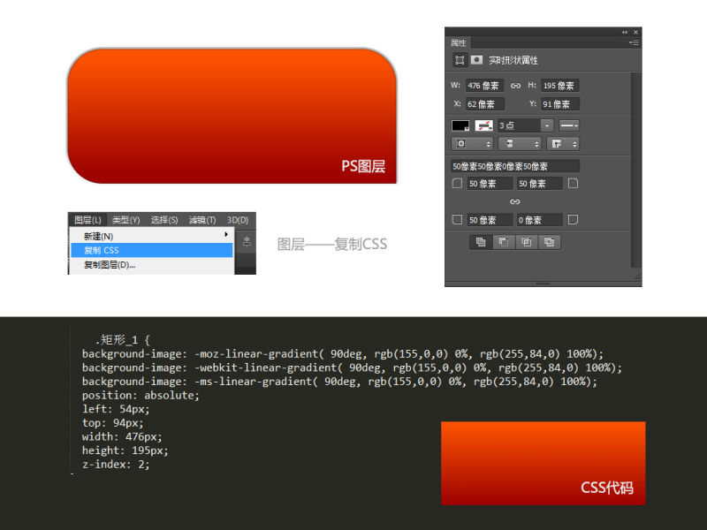Open the 3D(D) menu

(x=238, y=220)
